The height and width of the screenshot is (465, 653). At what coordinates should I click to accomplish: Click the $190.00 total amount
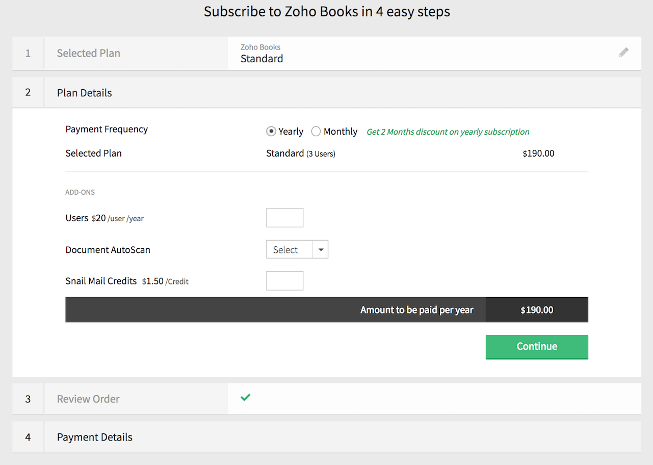536,309
